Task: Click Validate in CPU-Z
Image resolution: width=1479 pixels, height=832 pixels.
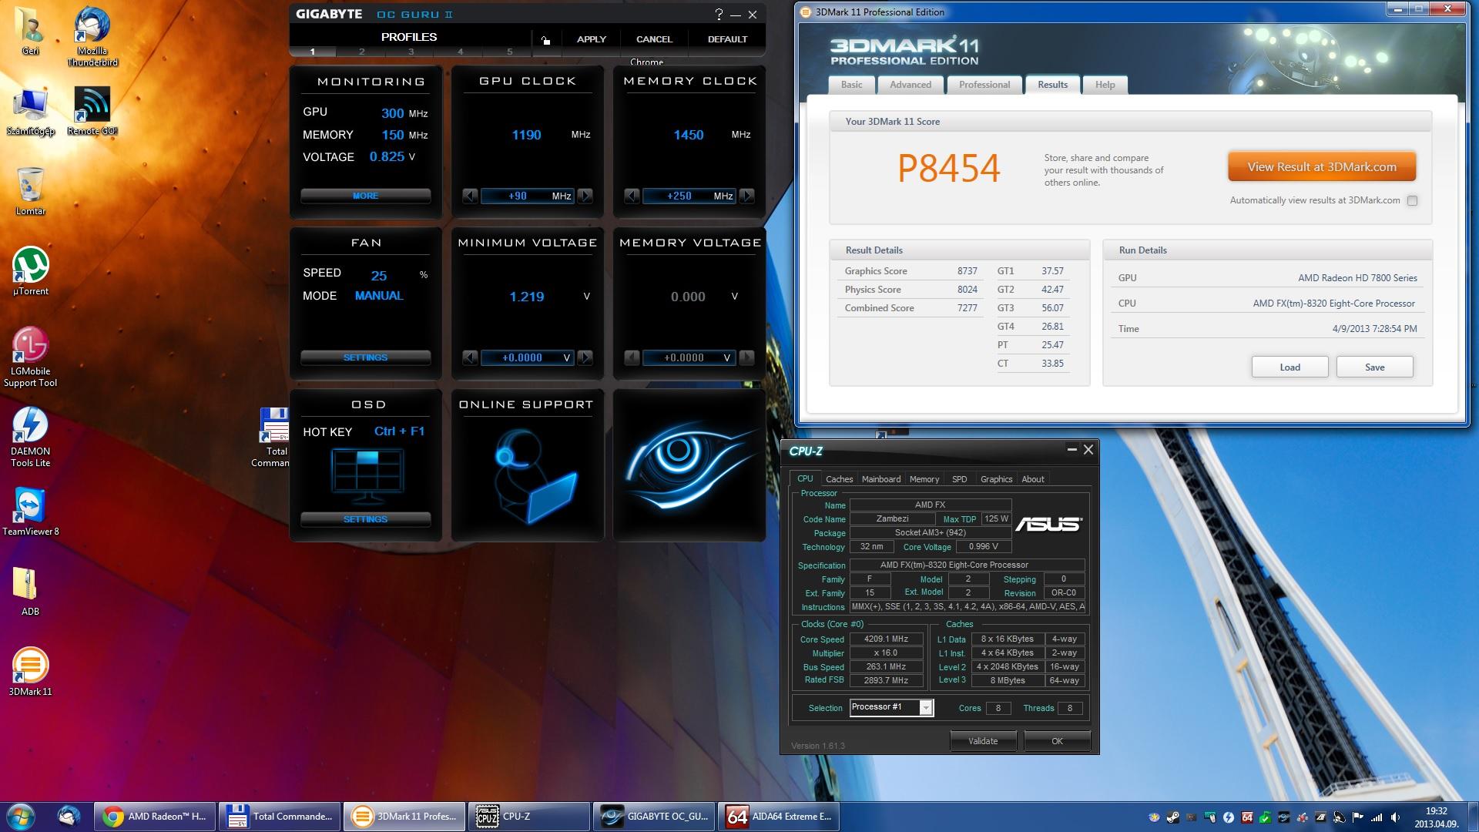Action: click(x=983, y=741)
